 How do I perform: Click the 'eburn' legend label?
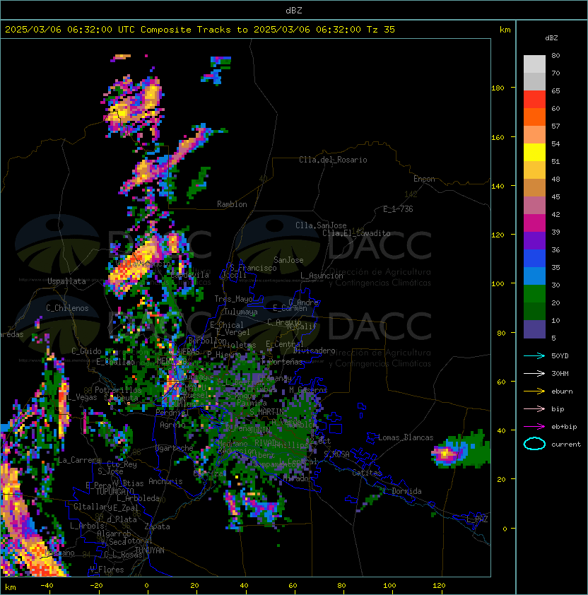tap(562, 391)
